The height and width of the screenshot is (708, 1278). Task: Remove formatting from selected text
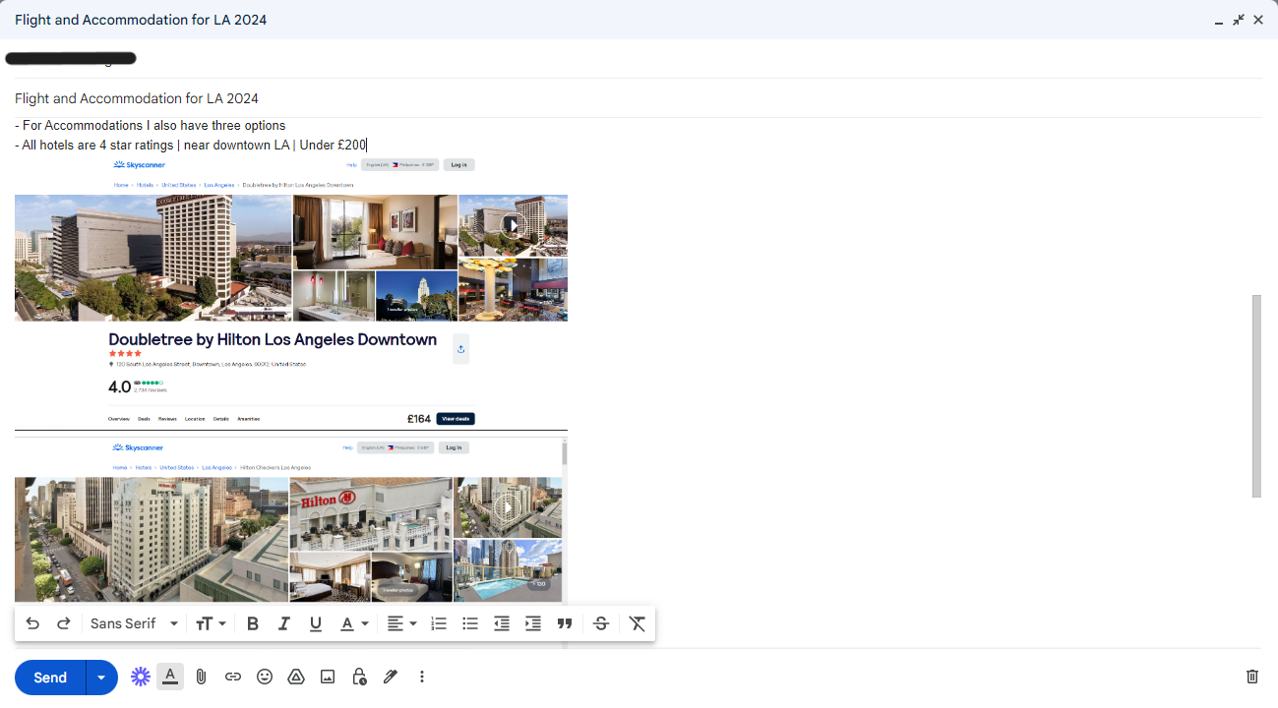pyautogui.click(x=638, y=623)
